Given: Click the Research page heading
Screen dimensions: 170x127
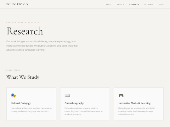Looking at the screenshot, I should tap(25, 31).
